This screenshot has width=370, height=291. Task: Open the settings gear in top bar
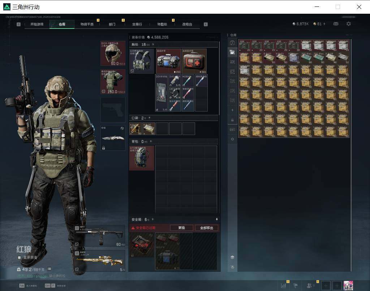pos(349,24)
